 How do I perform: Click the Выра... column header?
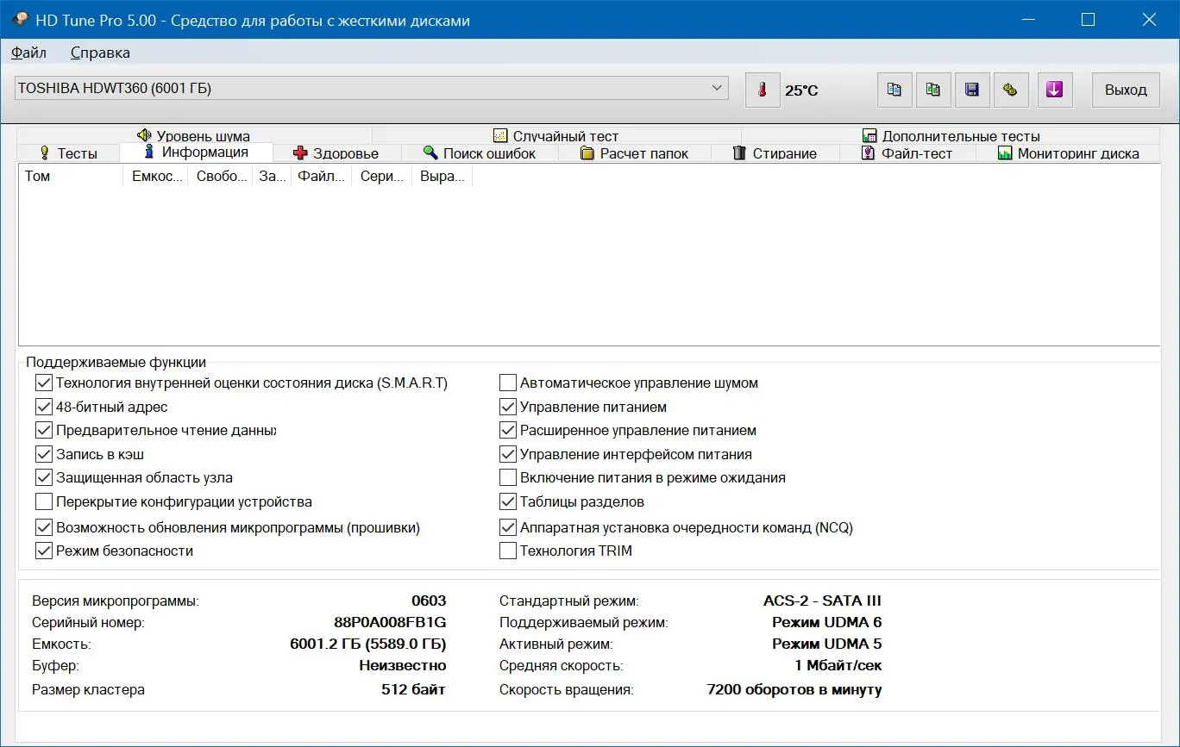(442, 177)
